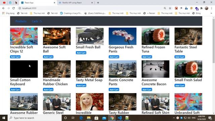Add Awesome Concrete Bacon to cart

point(147,90)
